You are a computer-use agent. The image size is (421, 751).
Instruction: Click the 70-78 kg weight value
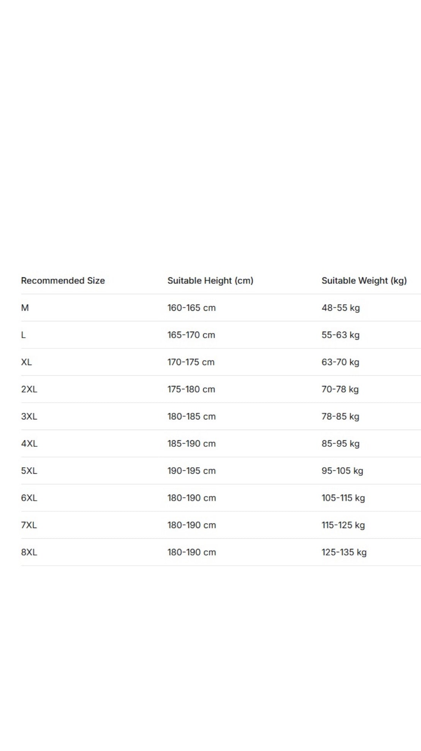point(340,389)
